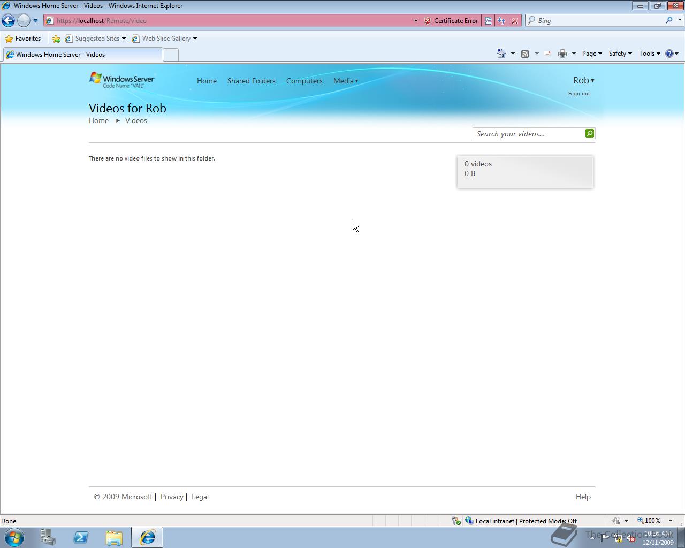The image size is (685, 548).
Task: Open the Privacy footer link
Action: tap(172, 497)
